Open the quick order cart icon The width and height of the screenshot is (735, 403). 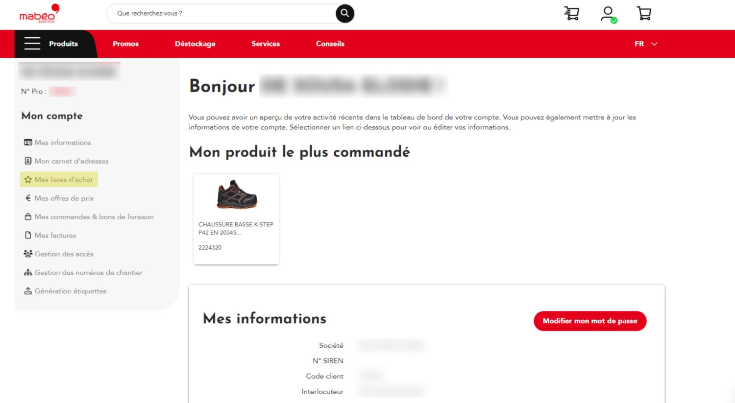point(571,13)
